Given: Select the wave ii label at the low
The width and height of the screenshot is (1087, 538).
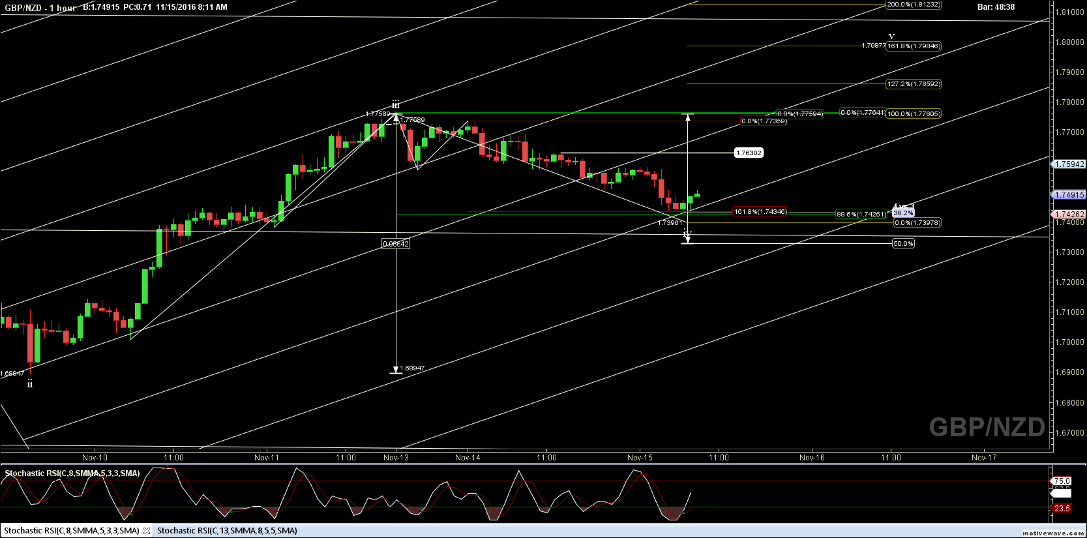Looking at the screenshot, I should tap(29, 384).
